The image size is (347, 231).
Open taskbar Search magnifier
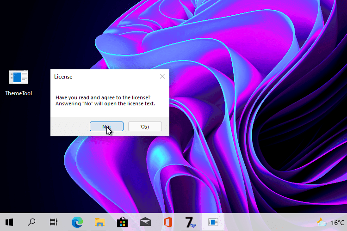(31, 222)
